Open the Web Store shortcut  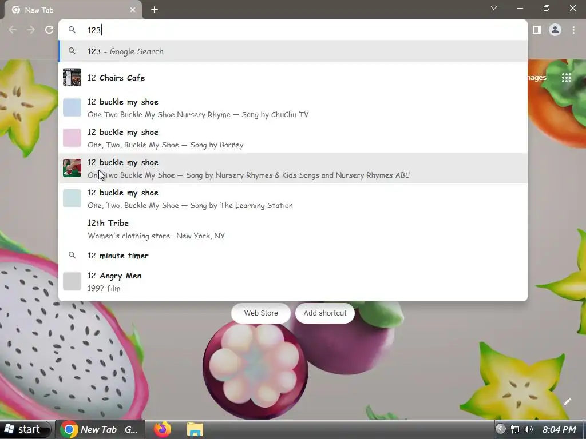[x=261, y=313]
